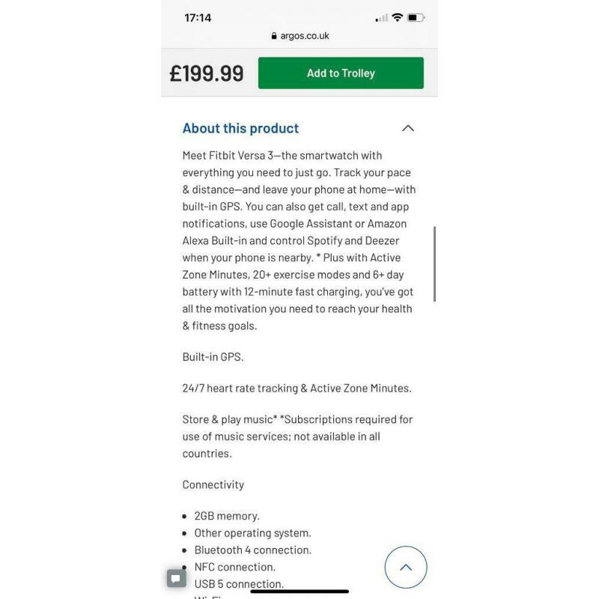Tap the Connectivity subheading
The image size is (599, 599).
pyautogui.click(x=213, y=484)
